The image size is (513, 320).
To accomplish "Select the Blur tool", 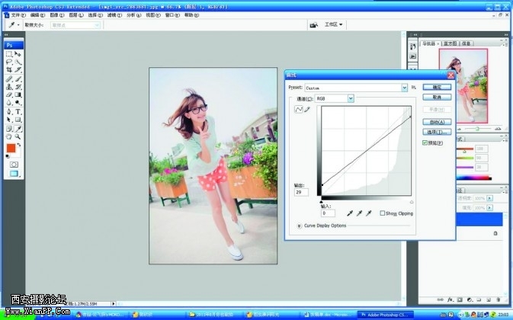I will tap(9, 103).
